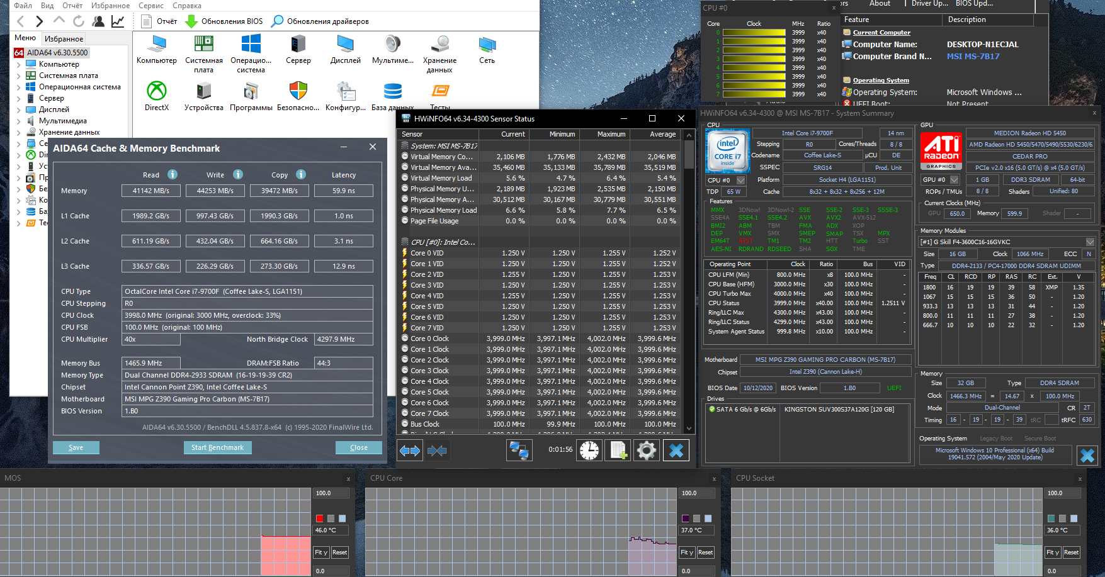Expand the Дисплей tree node
The image size is (1105, 577).
pyautogui.click(x=18, y=109)
